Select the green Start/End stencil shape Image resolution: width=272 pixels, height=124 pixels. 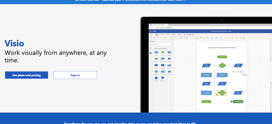156,59
